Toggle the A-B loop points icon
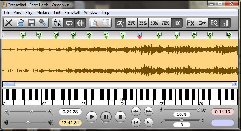 [x=58, y=23]
